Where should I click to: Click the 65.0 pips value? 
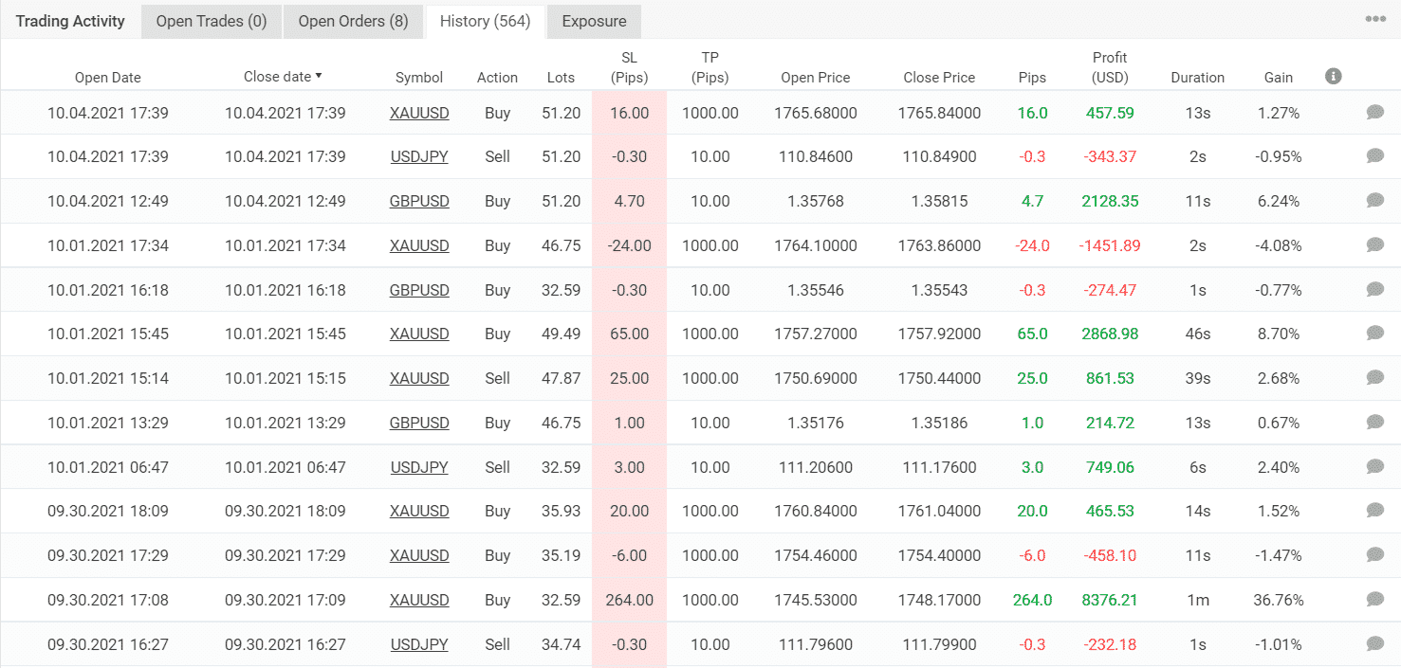click(x=1032, y=334)
